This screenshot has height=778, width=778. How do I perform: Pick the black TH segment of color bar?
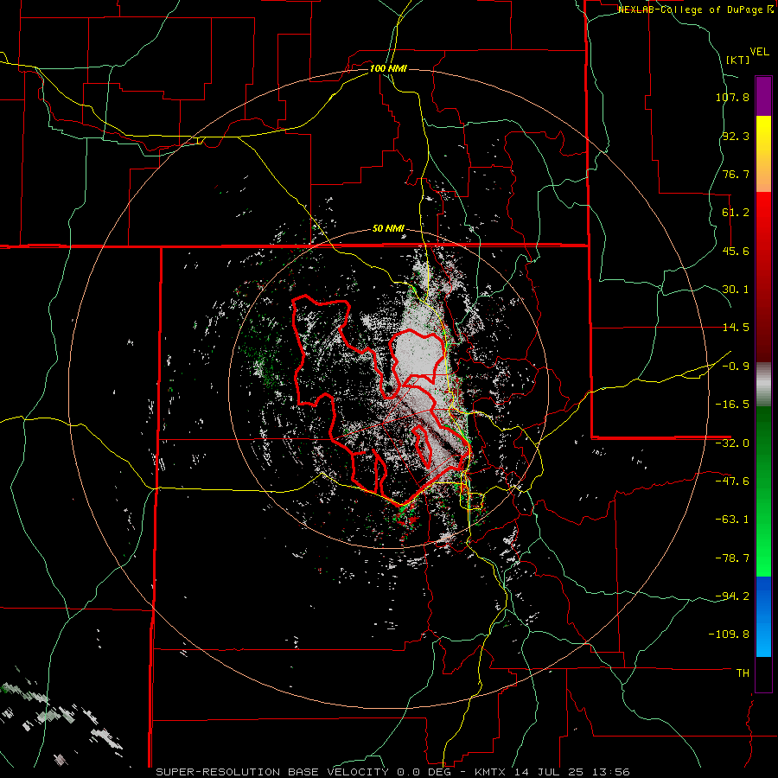763,673
